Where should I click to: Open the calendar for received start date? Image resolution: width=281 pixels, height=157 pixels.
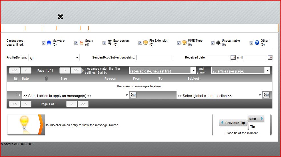(233, 57)
